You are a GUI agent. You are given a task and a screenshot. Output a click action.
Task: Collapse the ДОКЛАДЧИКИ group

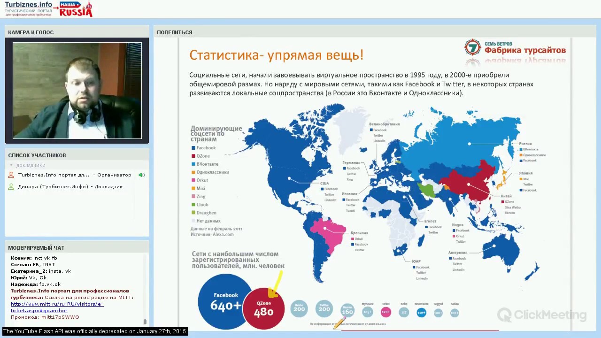pyautogui.click(x=11, y=166)
